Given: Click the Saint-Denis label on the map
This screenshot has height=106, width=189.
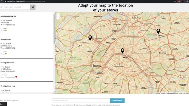Looking at the screenshot, I should coord(136,18).
